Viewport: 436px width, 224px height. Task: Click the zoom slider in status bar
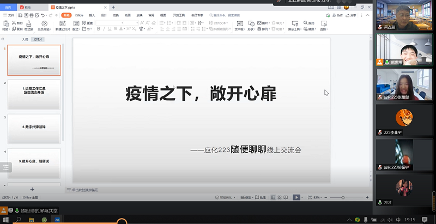(343, 197)
